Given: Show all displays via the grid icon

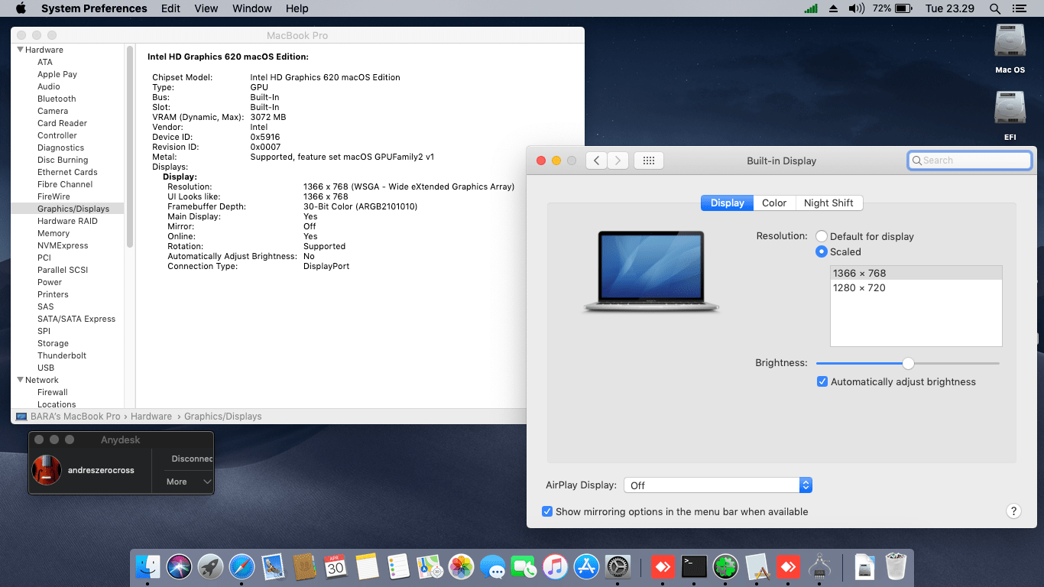Looking at the screenshot, I should click(x=648, y=160).
